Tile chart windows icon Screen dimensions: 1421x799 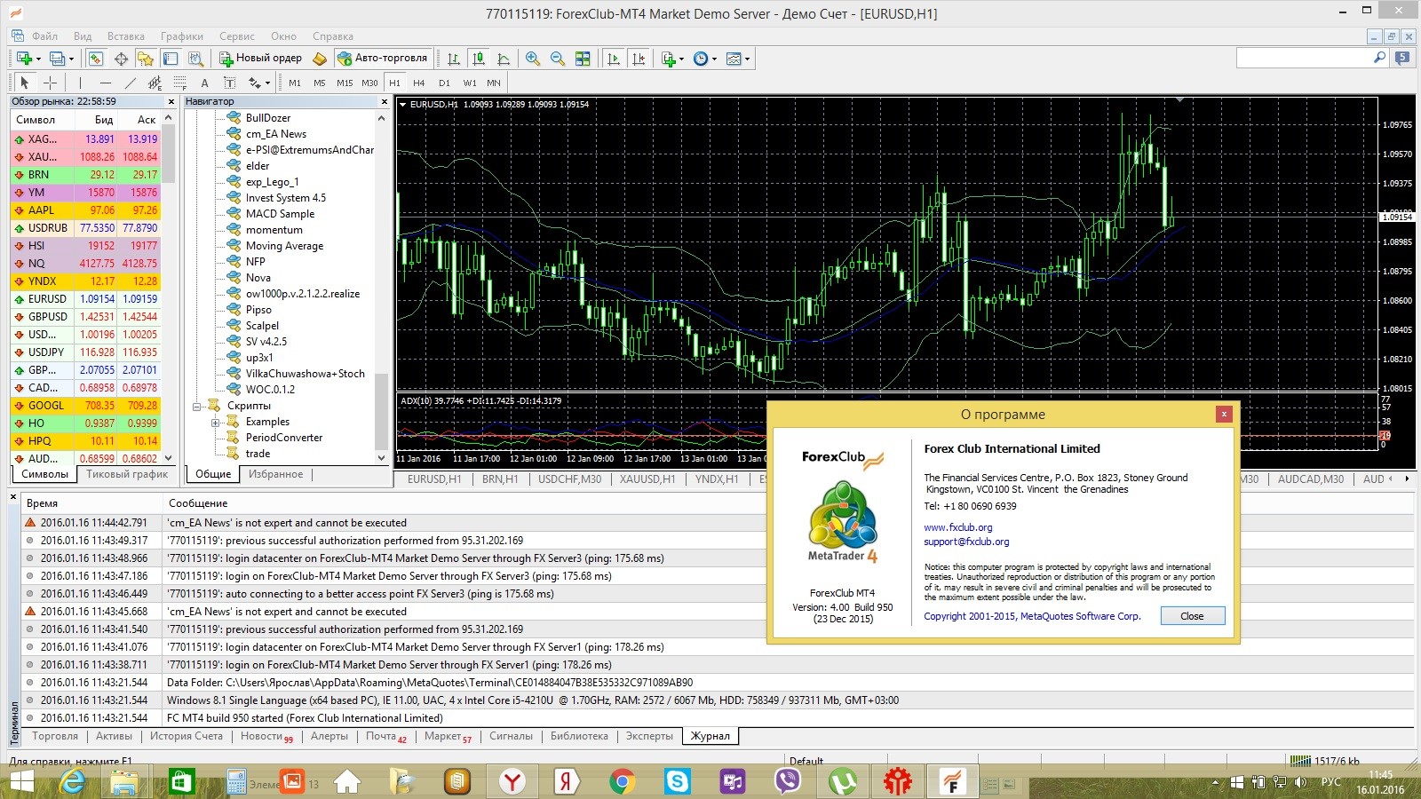[x=583, y=59]
